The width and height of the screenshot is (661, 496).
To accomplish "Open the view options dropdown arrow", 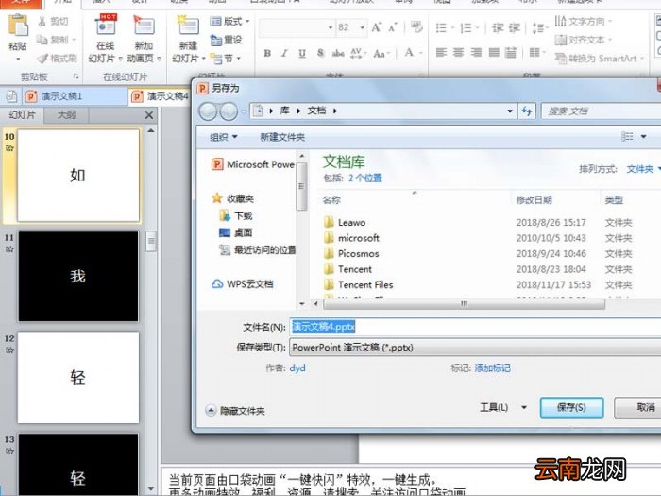I will coord(644,136).
